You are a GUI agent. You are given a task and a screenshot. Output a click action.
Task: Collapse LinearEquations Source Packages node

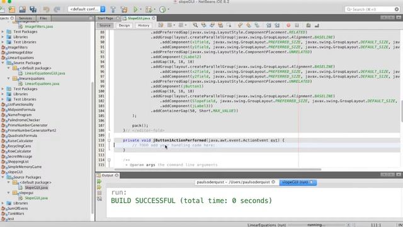coord(3,63)
